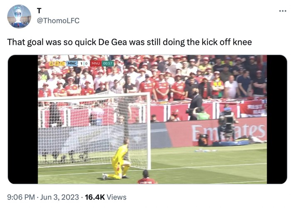The height and width of the screenshot is (208, 291).
Task: Click the tweet text about De Gea
Action: 130,42
